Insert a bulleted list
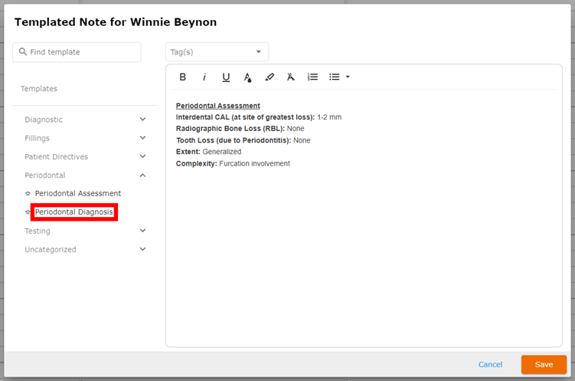Viewport: 575px width, 381px height. 334,77
